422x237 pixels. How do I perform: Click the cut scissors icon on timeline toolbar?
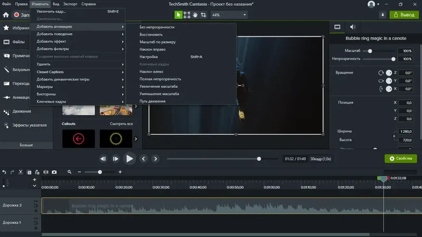point(21,172)
